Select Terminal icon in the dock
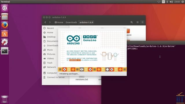The image size is (185, 104). (5, 51)
